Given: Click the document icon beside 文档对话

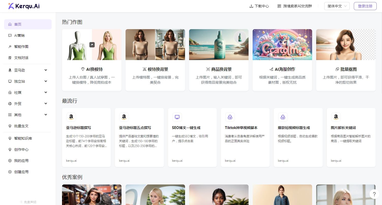Looking at the screenshot, I should point(10,58).
